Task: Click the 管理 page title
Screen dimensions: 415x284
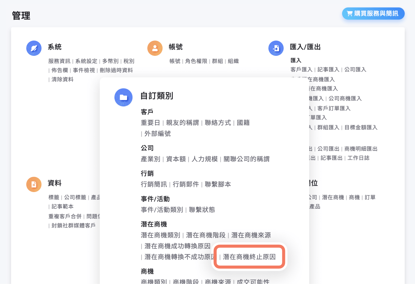Action: [x=21, y=16]
